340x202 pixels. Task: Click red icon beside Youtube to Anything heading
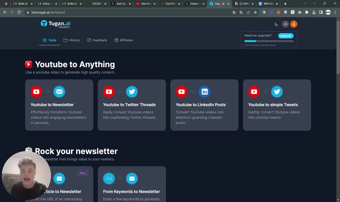point(29,65)
